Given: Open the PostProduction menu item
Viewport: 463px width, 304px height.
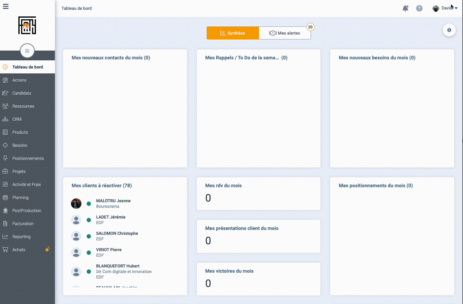Looking at the screenshot, I should [27, 210].
